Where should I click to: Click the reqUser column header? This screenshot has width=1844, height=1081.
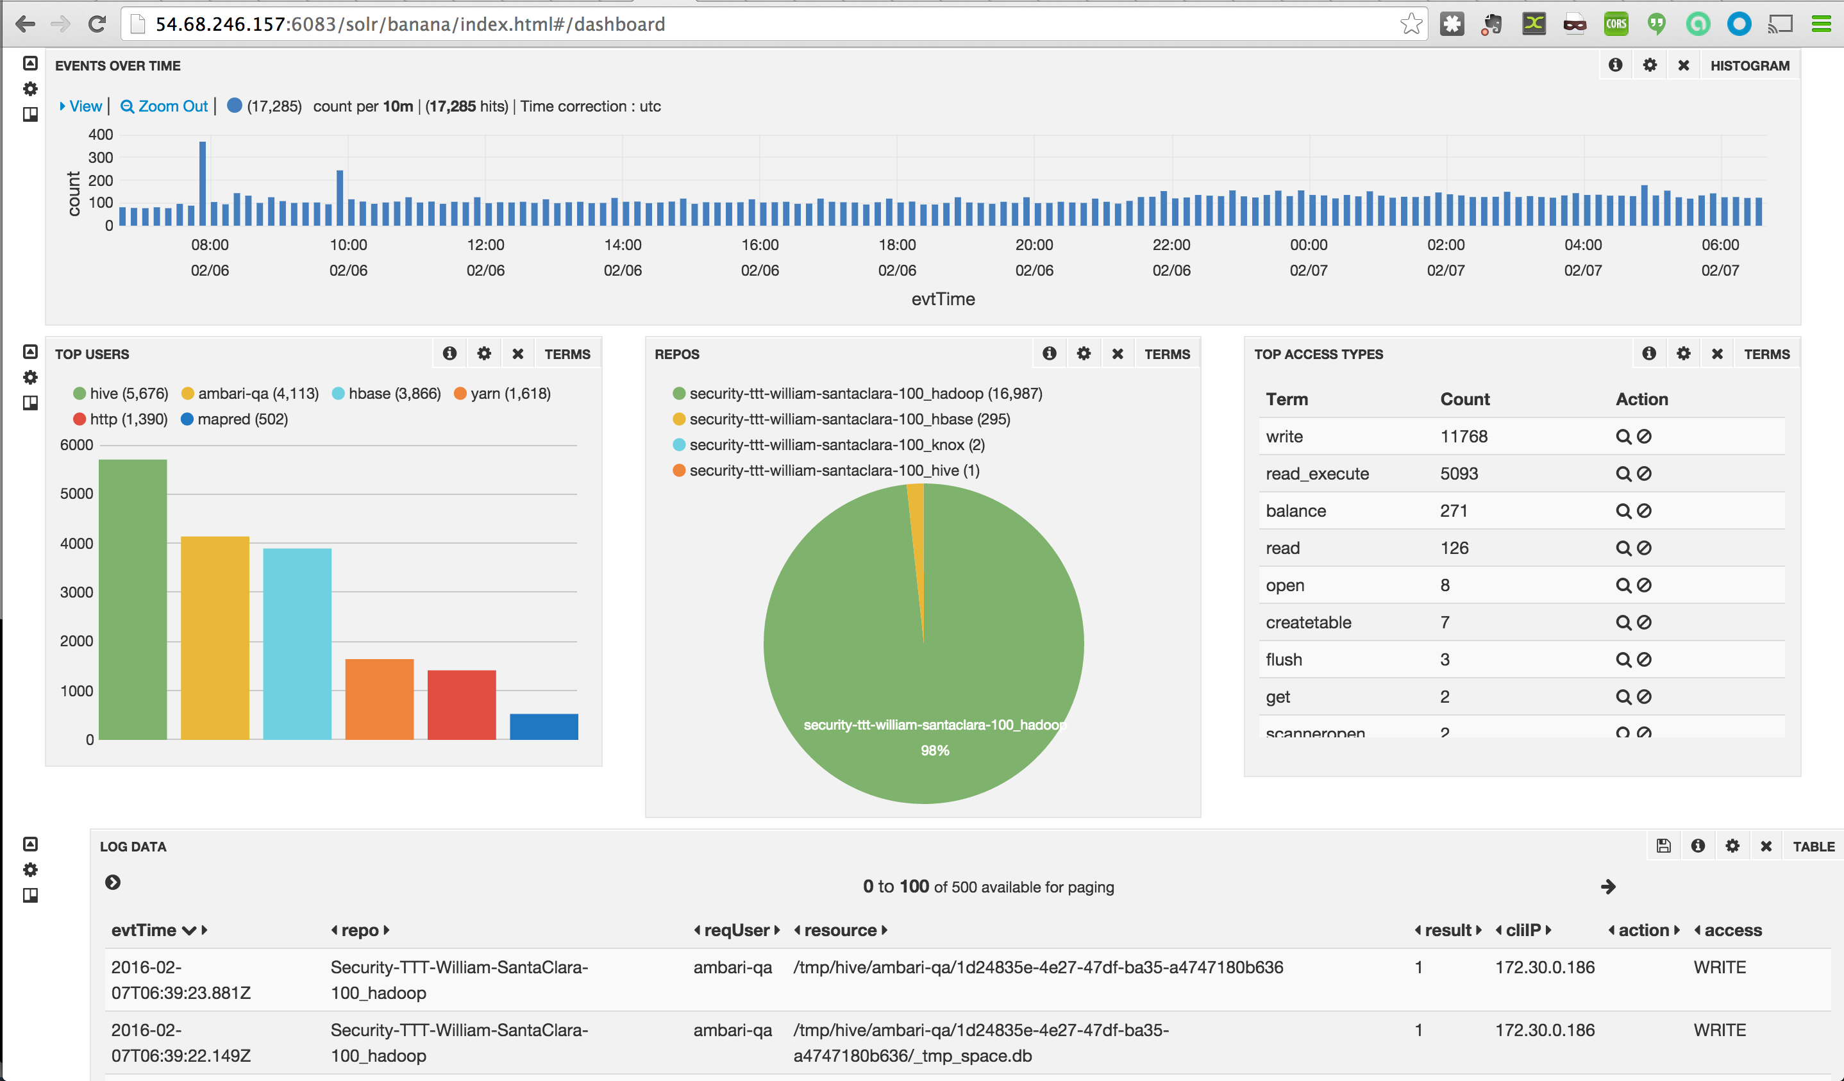point(736,931)
